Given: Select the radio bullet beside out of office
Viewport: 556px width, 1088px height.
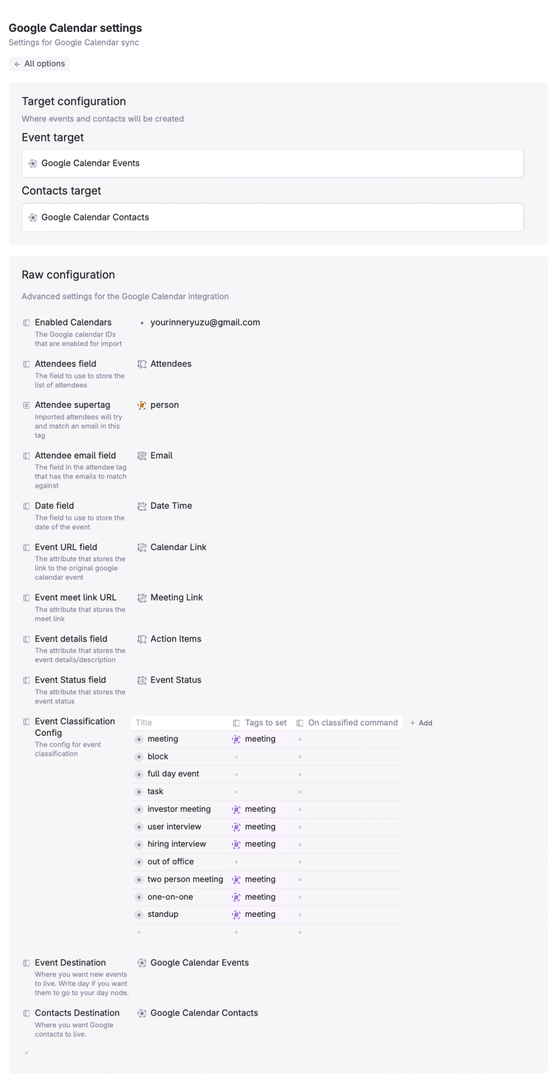Looking at the screenshot, I should (x=139, y=861).
